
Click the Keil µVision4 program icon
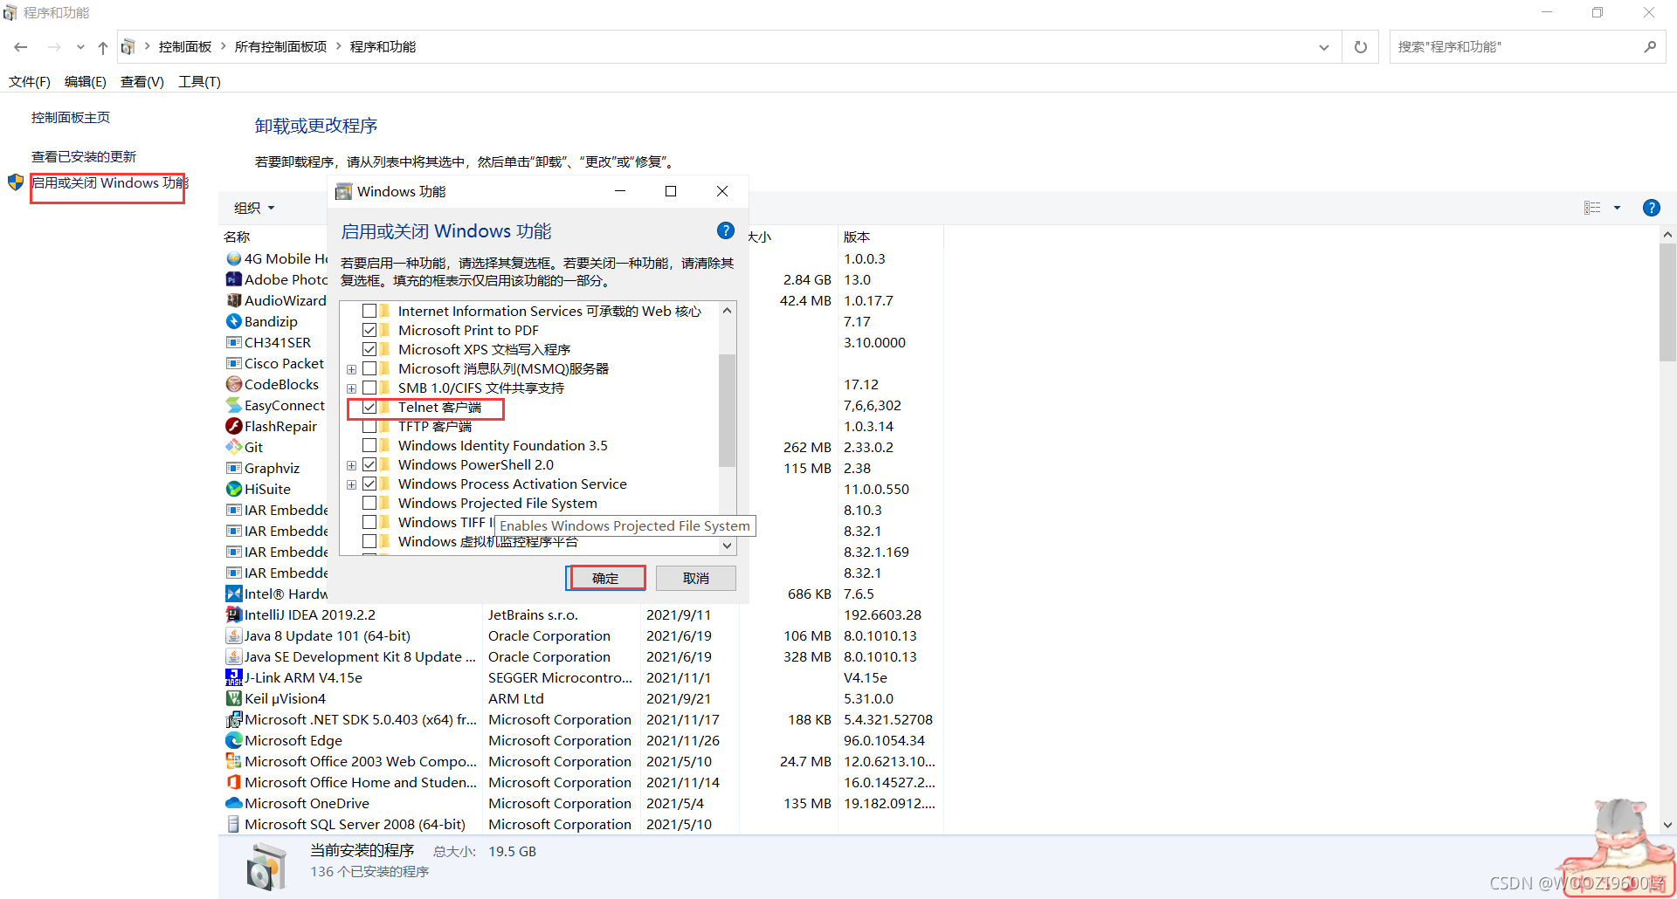click(233, 699)
